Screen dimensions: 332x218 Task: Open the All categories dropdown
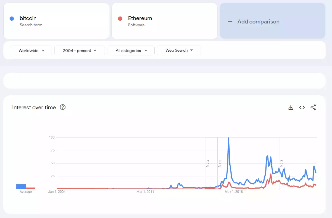tap(131, 51)
